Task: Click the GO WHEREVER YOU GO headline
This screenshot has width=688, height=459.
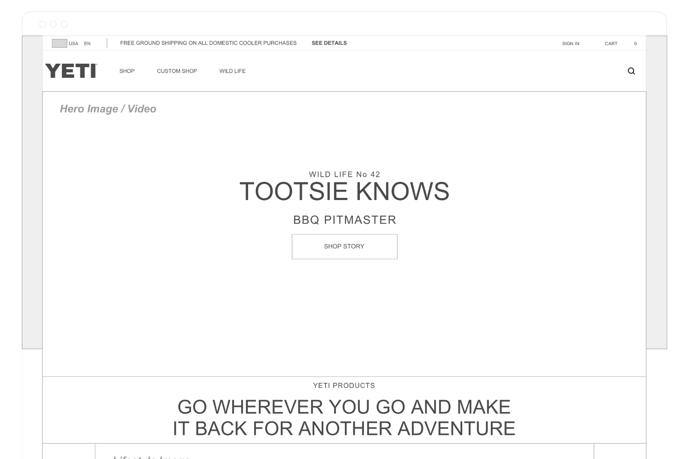Action: 344,418
